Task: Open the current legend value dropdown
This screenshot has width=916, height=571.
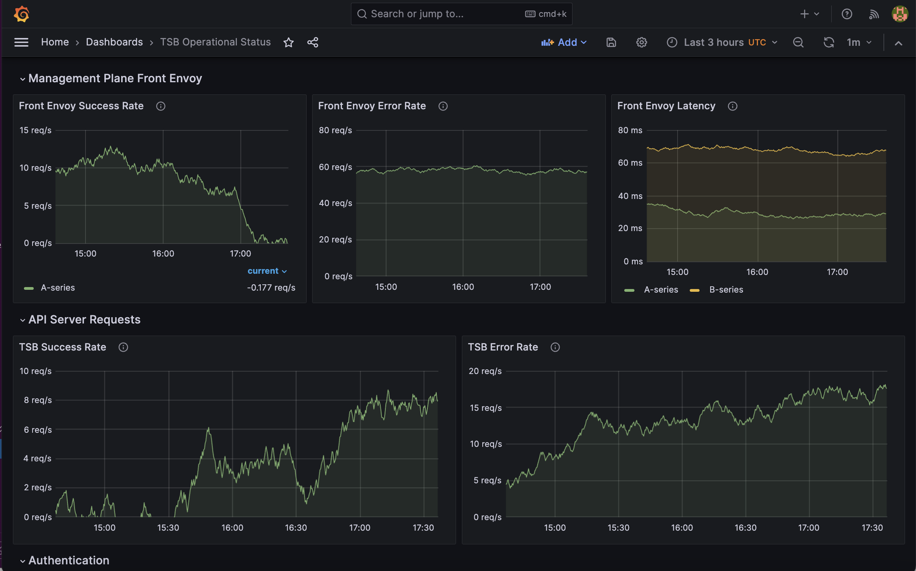Action: tap(267, 271)
